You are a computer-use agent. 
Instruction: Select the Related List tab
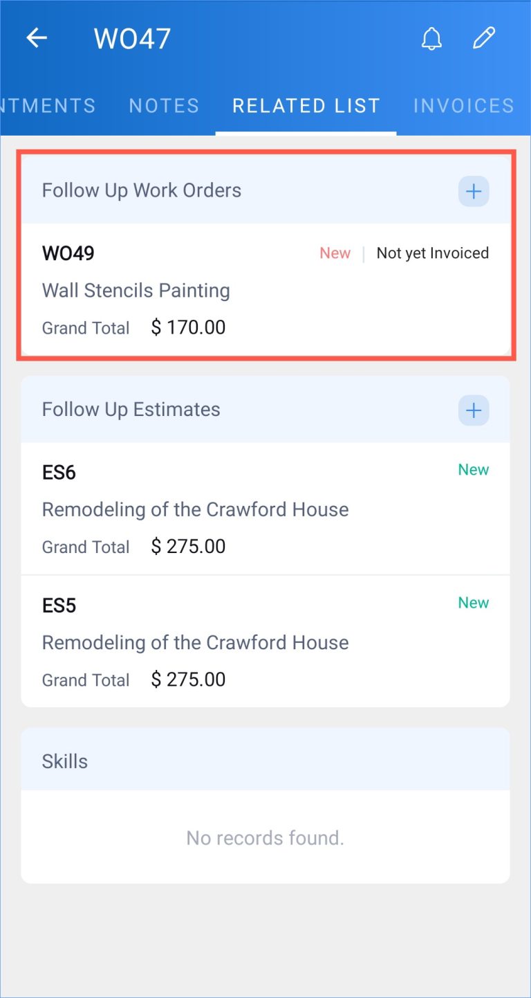[x=306, y=106]
